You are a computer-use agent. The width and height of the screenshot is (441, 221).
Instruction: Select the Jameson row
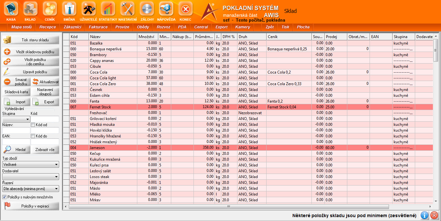(x=247, y=148)
